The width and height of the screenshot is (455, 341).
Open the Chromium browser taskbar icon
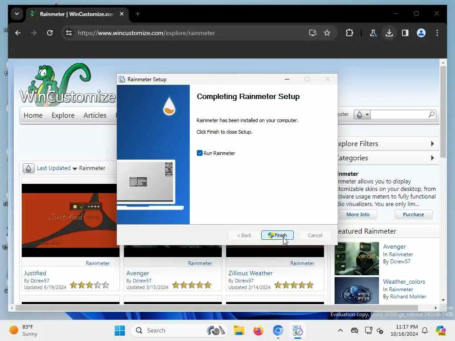278,330
